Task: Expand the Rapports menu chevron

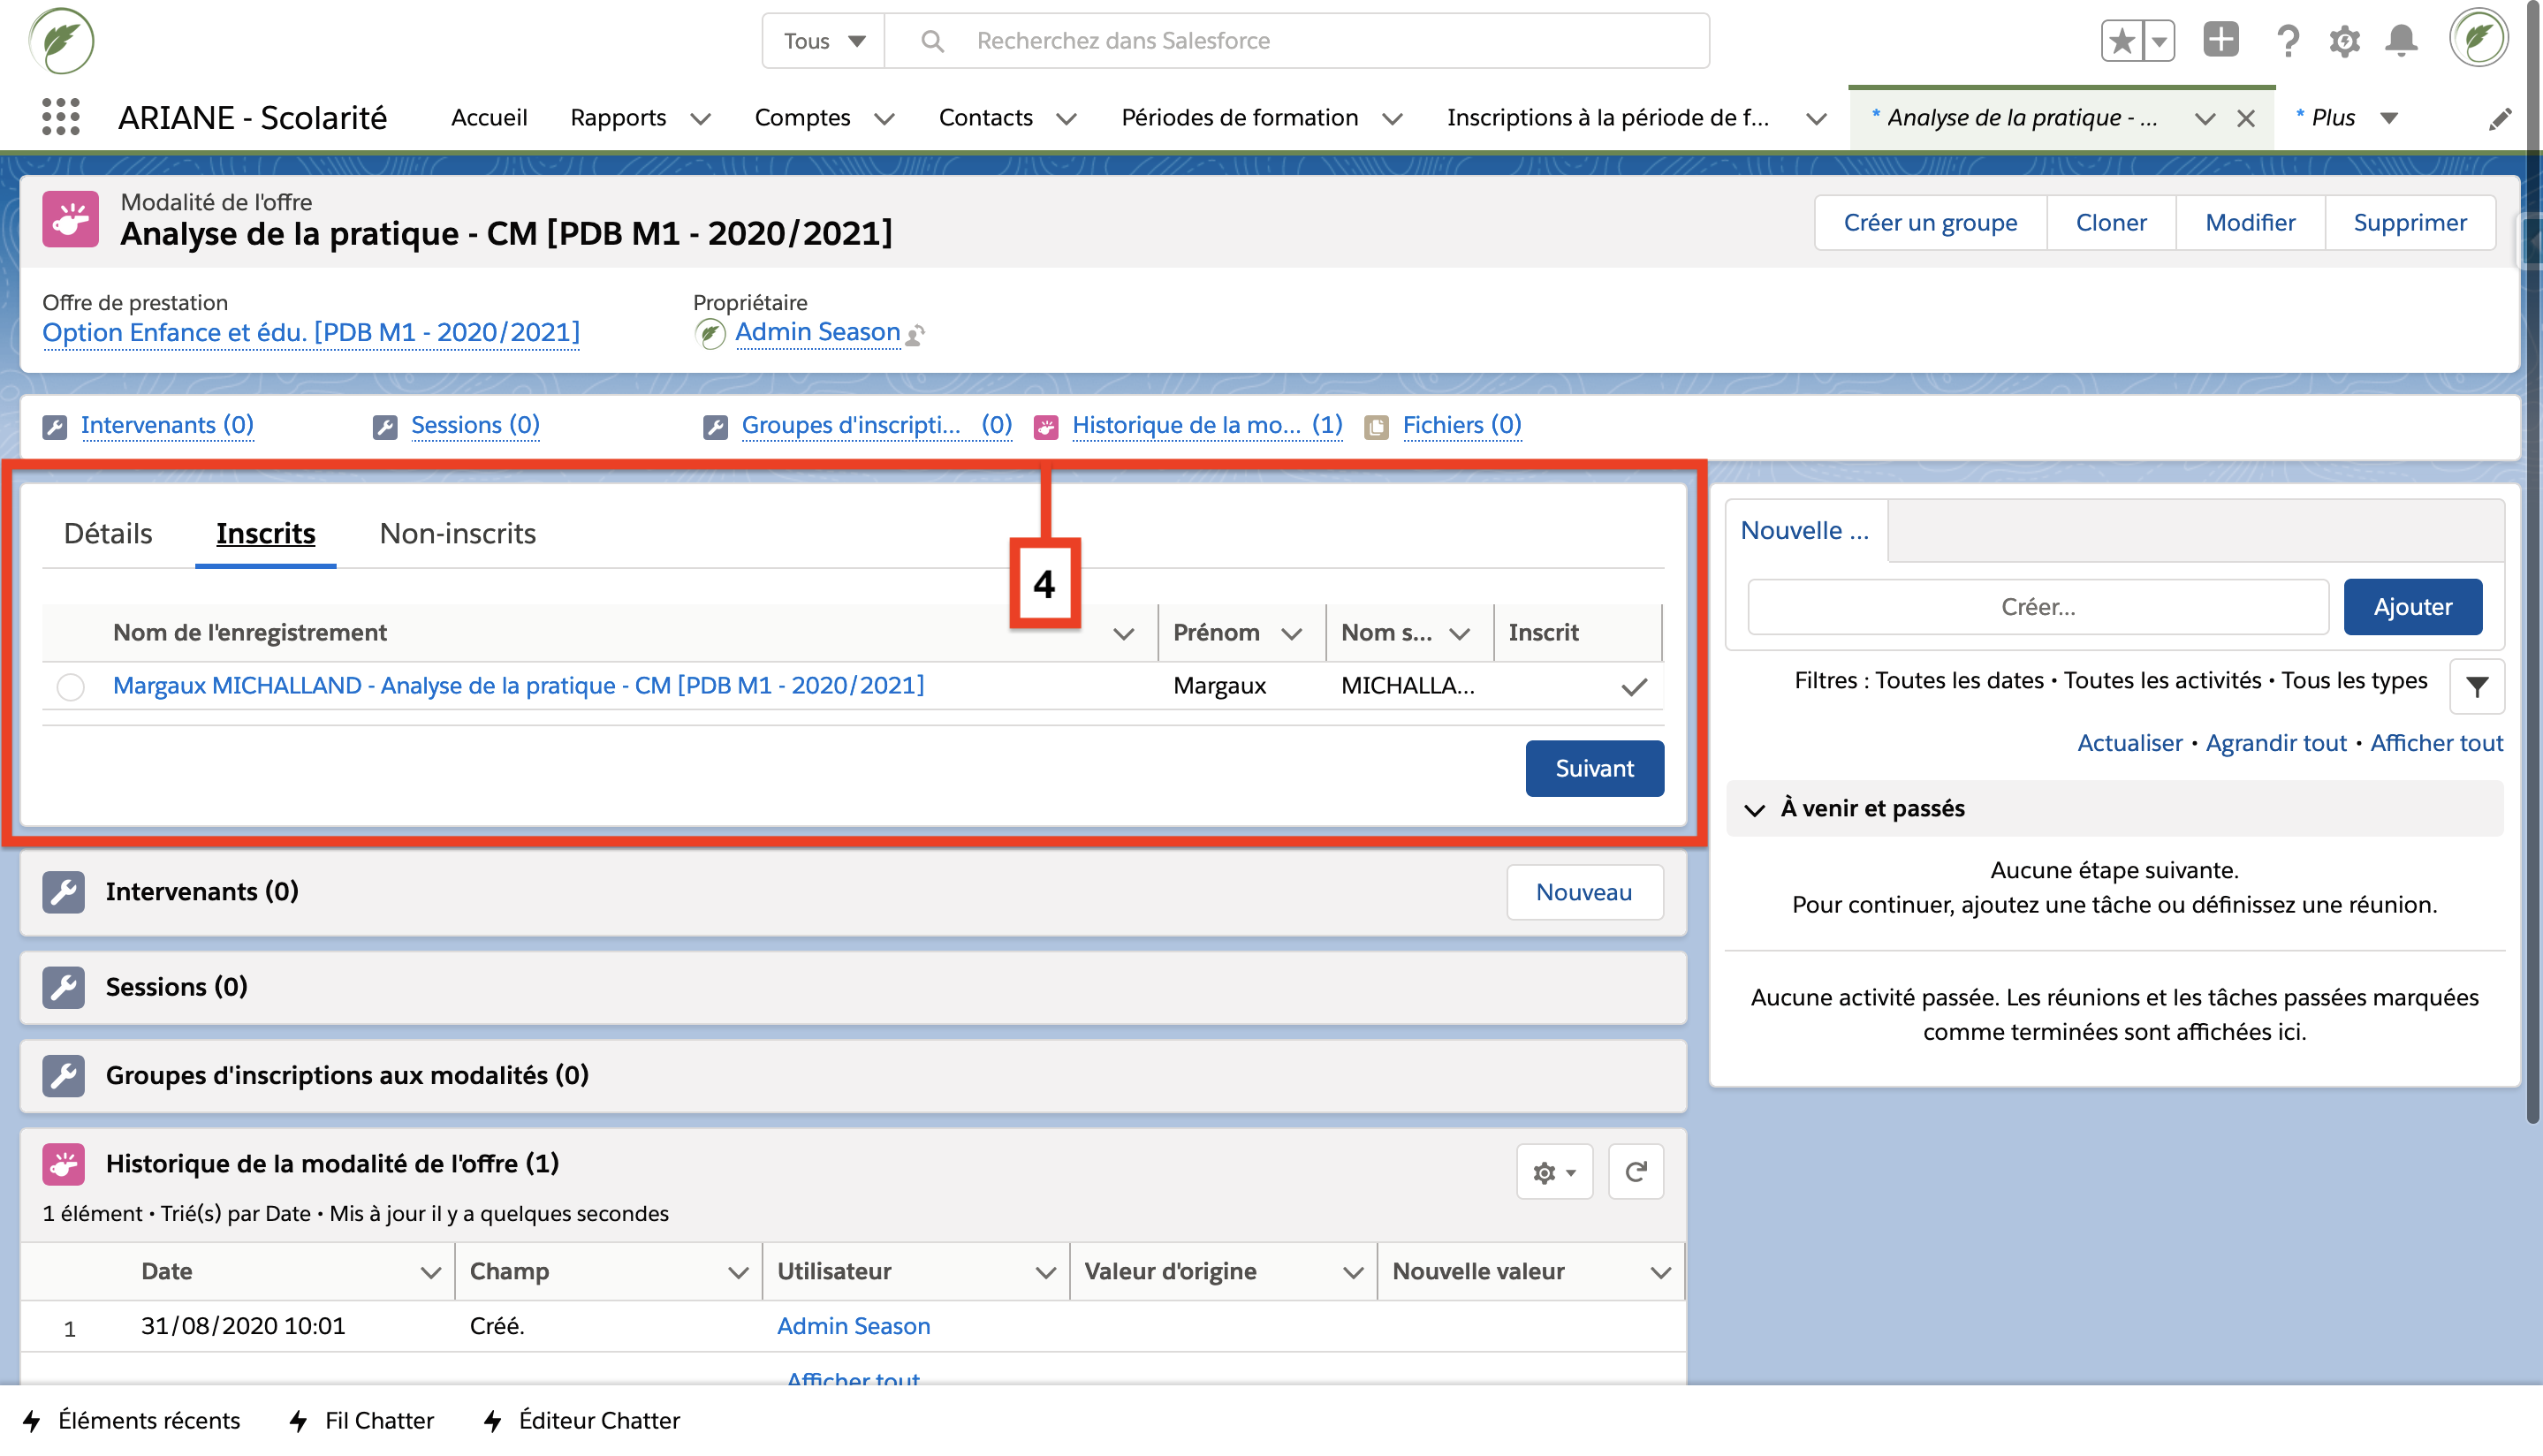Action: point(701,119)
